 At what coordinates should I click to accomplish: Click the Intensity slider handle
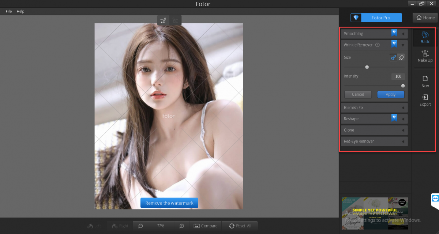point(403,86)
